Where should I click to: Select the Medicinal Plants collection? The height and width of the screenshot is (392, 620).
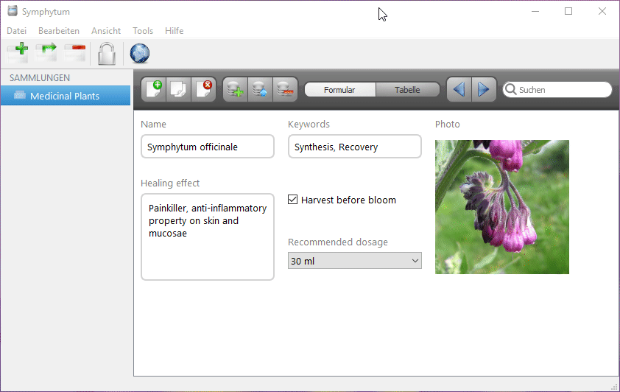[65, 96]
